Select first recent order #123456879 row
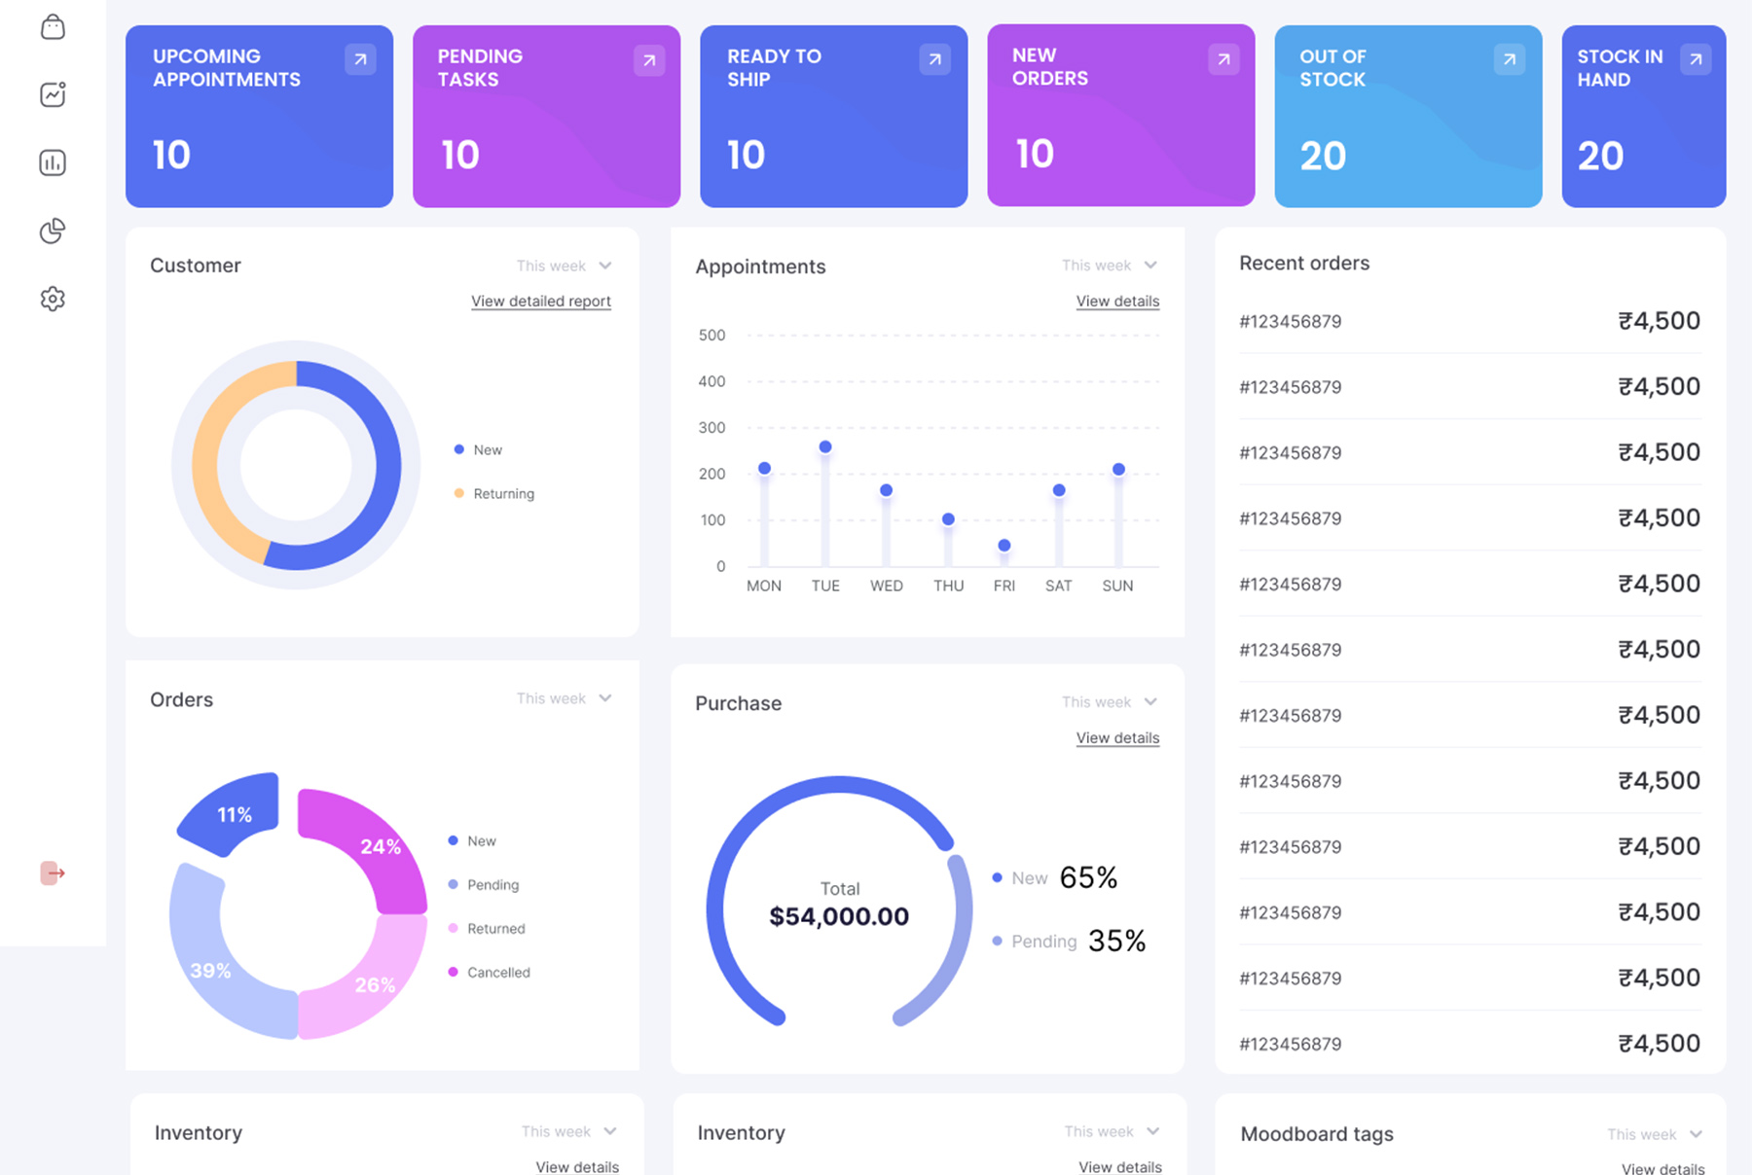The width and height of the screenshot is (1752, 1175). [1469, 321]
